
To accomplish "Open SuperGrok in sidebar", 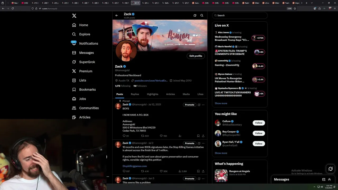I will (x=83, y=62).
